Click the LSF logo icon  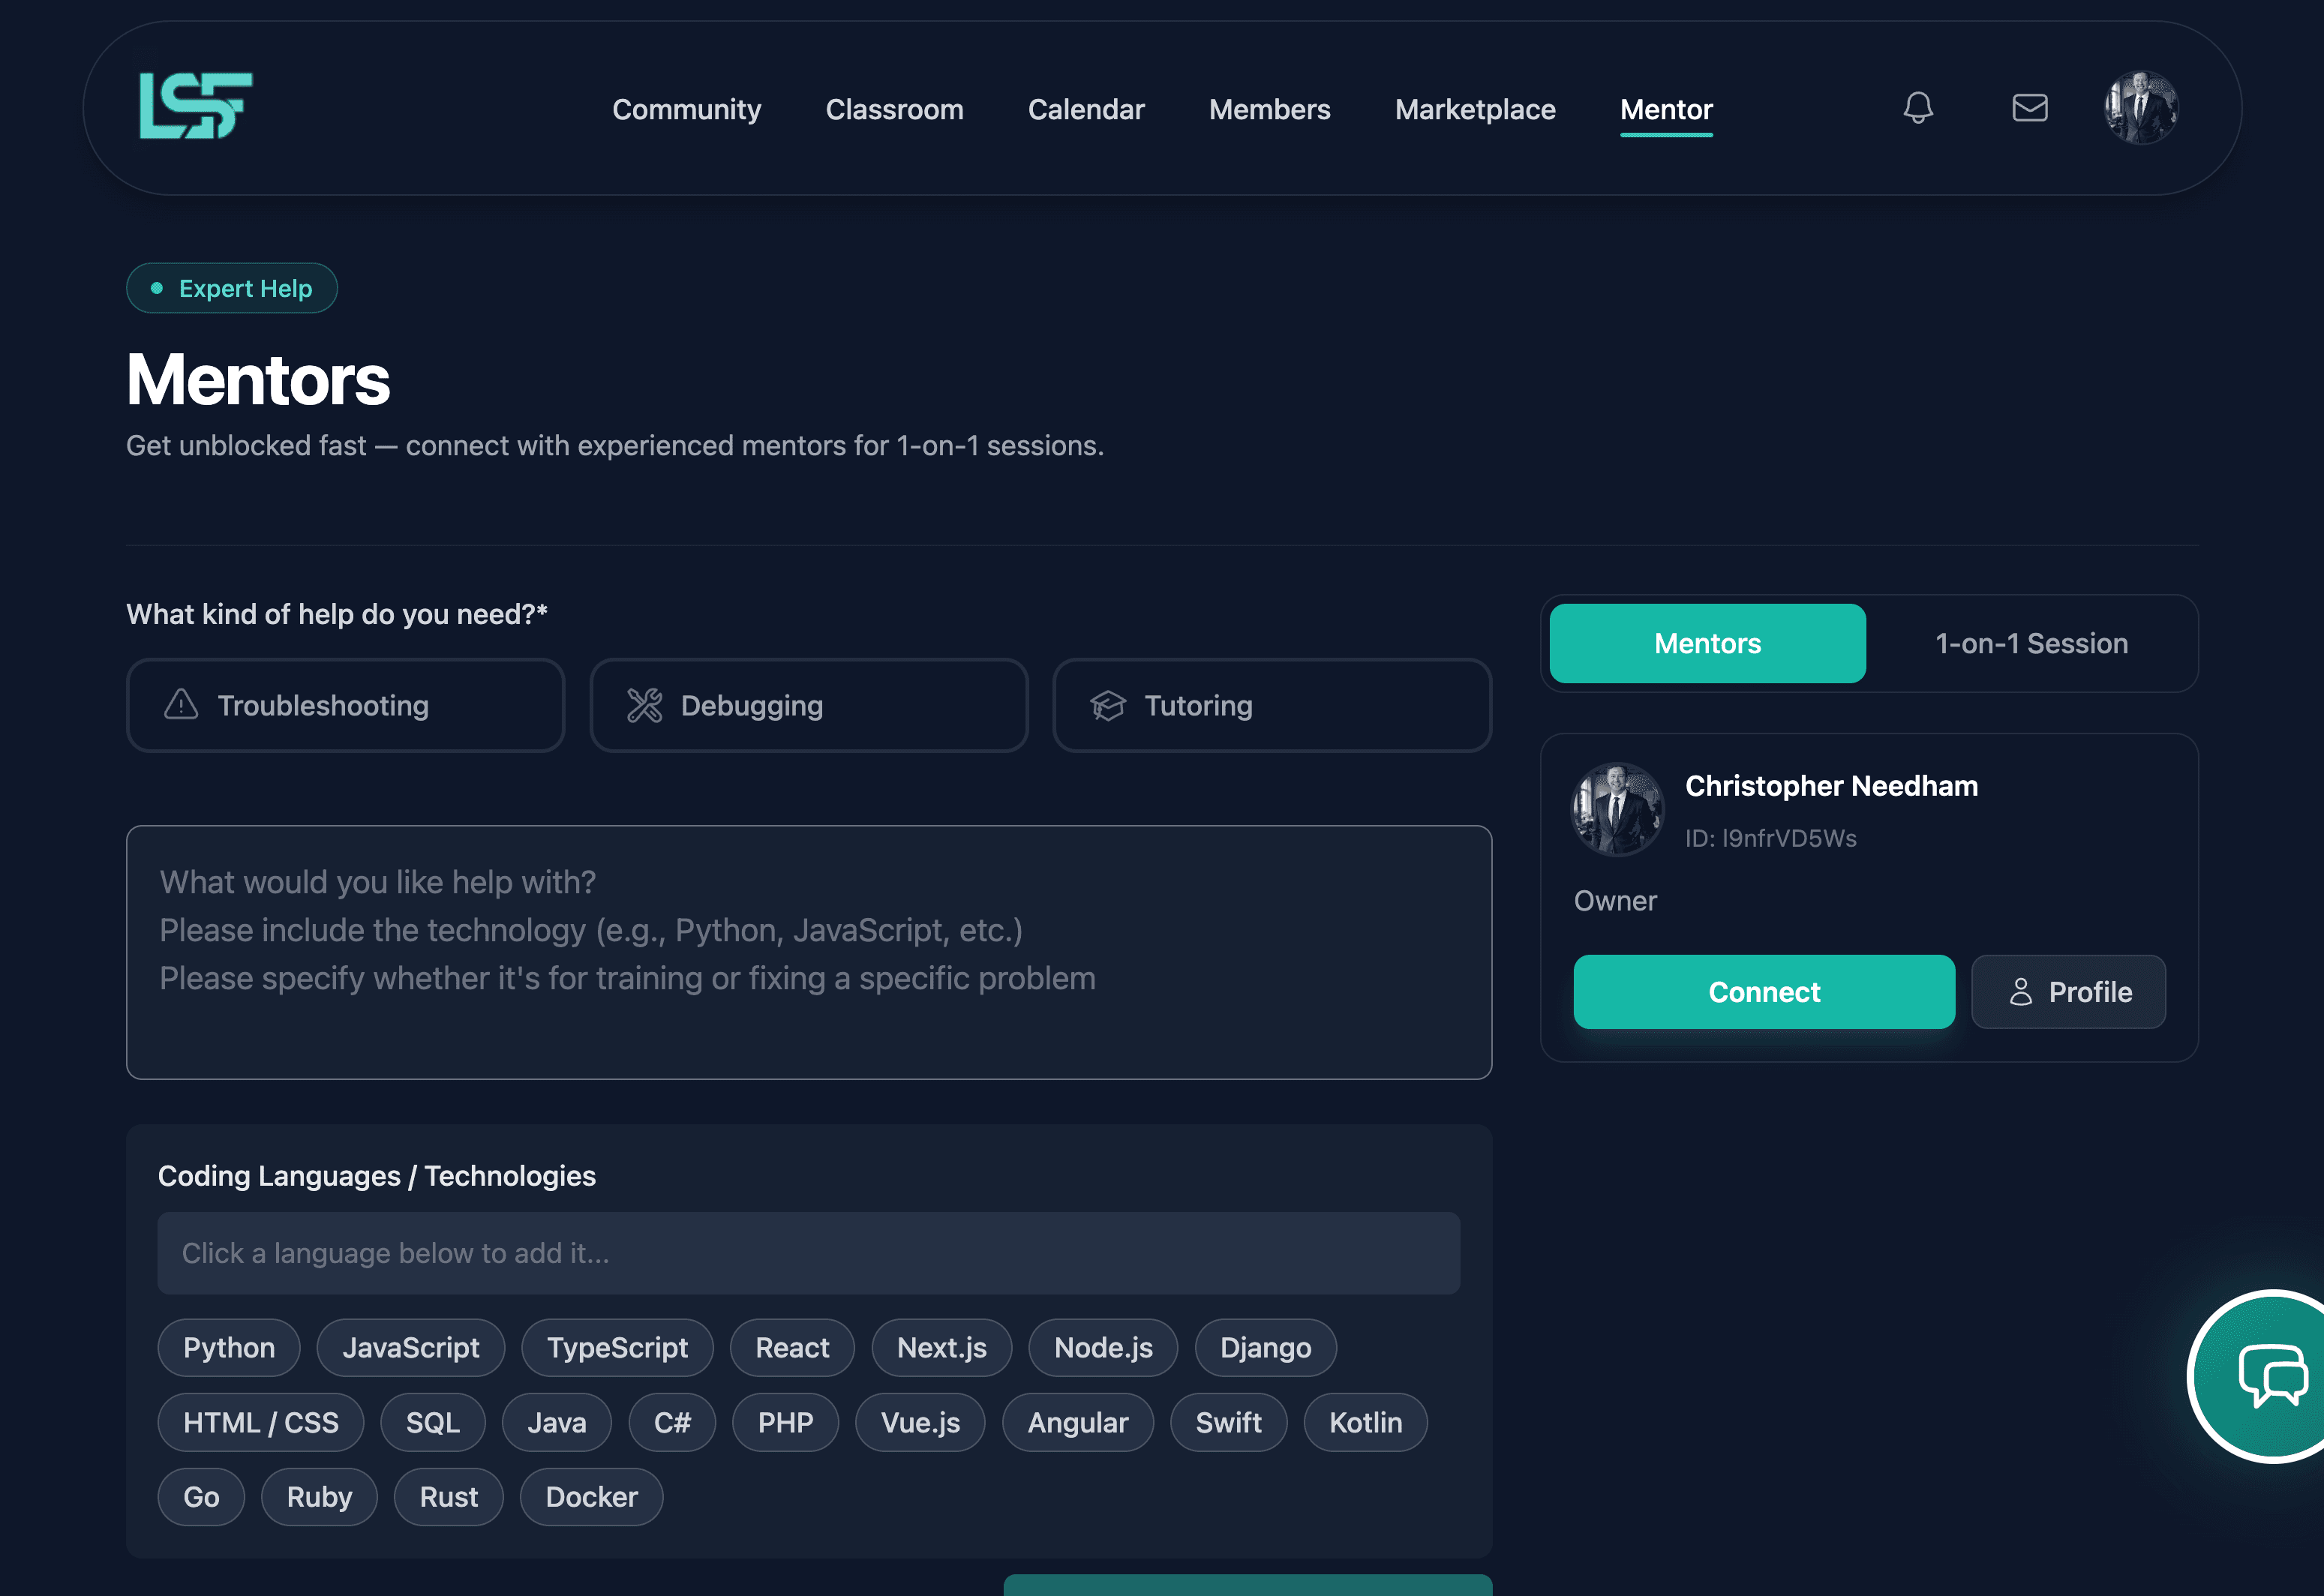pos(196,106)
